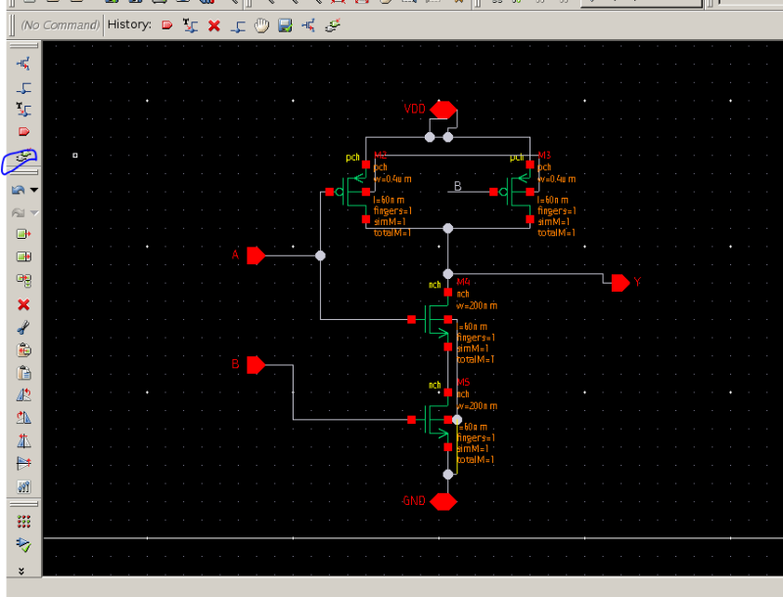This screenshot has height=597, width=783.
Task: Click the Redo icon in the sidebar
Action: tap(21, 214)
